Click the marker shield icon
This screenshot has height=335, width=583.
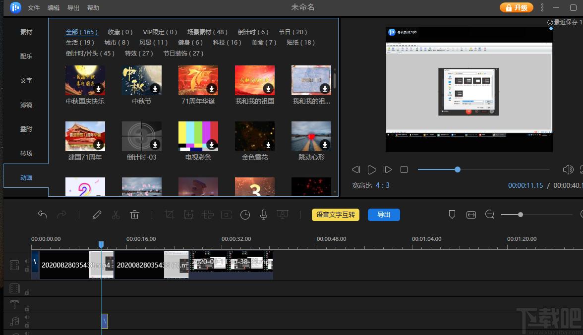point(452,215)
